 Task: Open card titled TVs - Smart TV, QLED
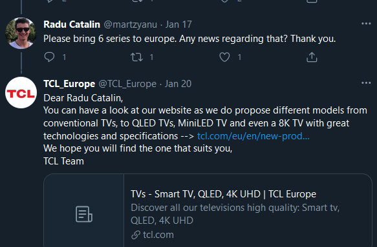[208, 210]
